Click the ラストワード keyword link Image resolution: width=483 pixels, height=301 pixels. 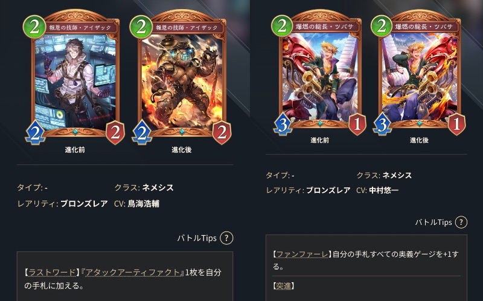click(x=52, y=273)
